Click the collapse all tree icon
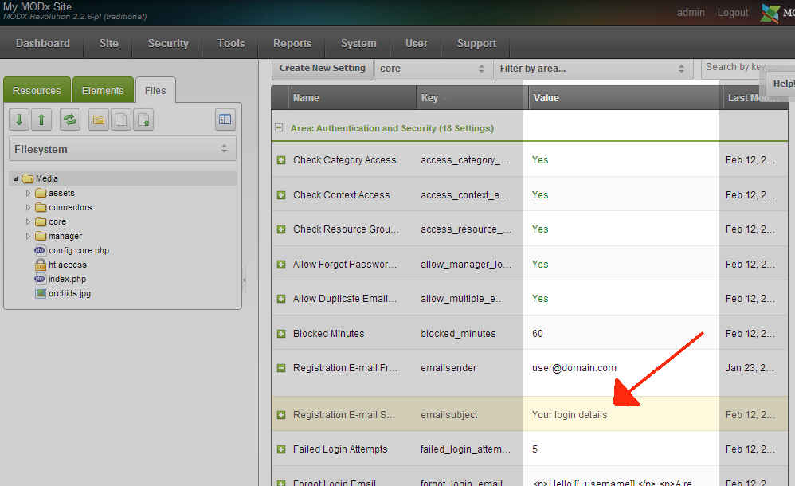 point(41,120)
